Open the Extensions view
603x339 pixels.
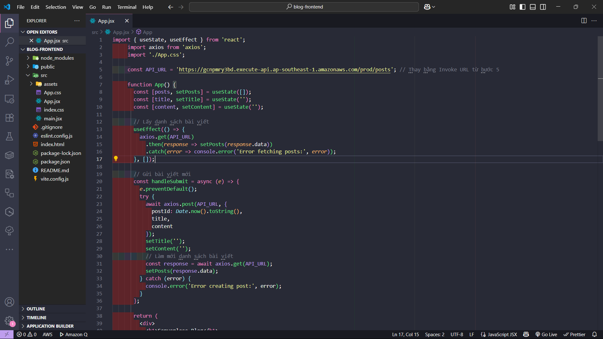pos(9,118)
